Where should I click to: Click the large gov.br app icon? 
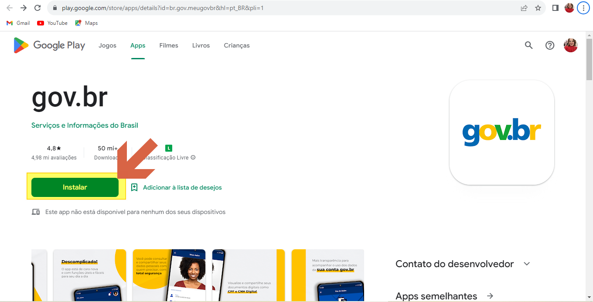(502, 132)
